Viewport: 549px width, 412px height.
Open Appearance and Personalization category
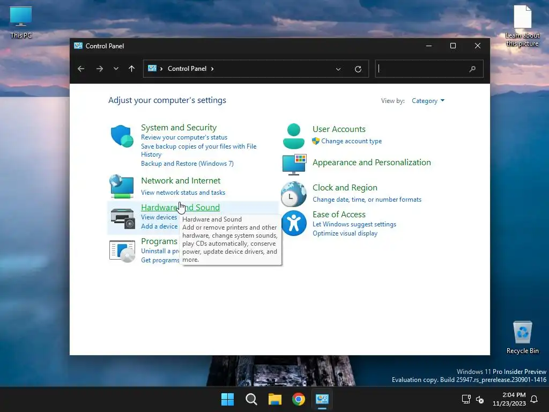click(372, 163)
